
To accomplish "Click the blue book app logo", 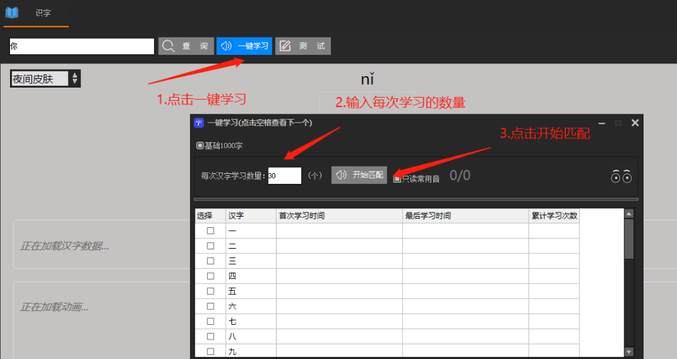I will pyautogui.click(x=11, y=13).
